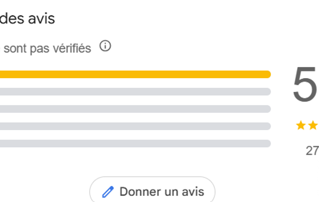Click the rounded right end of yellow bar
The width and height of the screenshot is (319, 202).
267,74
